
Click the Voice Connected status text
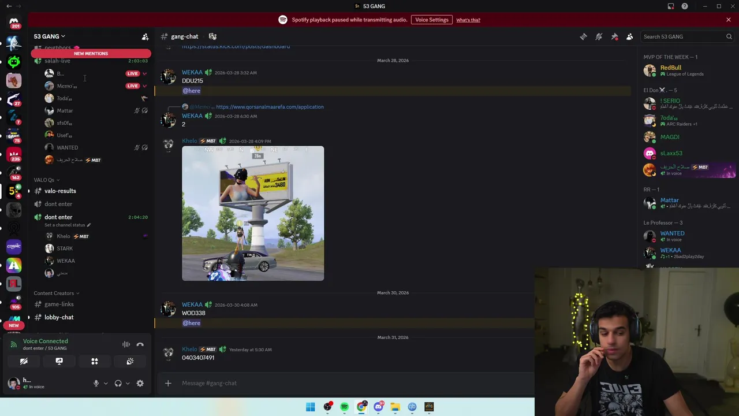(x=46, y=341)
